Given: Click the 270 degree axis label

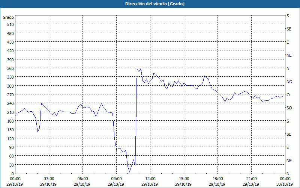Looking at the screenshot, I should click(x=11, y=95).
